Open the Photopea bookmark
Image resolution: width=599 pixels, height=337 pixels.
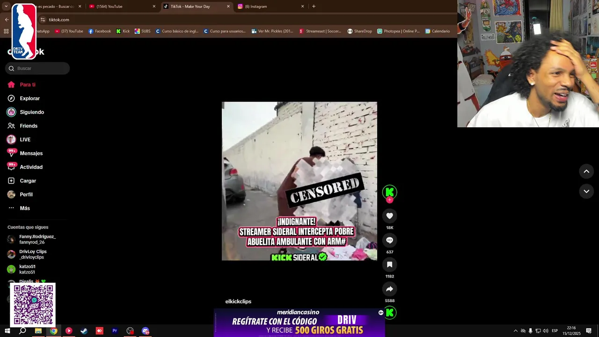coord(398,31)
